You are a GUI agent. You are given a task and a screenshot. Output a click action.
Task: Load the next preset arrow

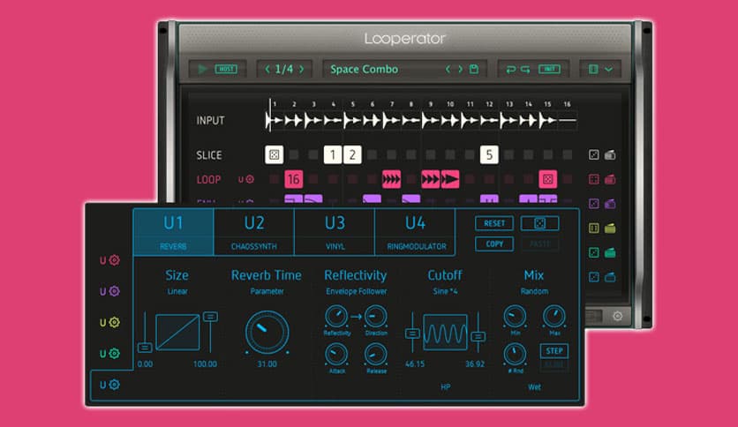(460, 69)
